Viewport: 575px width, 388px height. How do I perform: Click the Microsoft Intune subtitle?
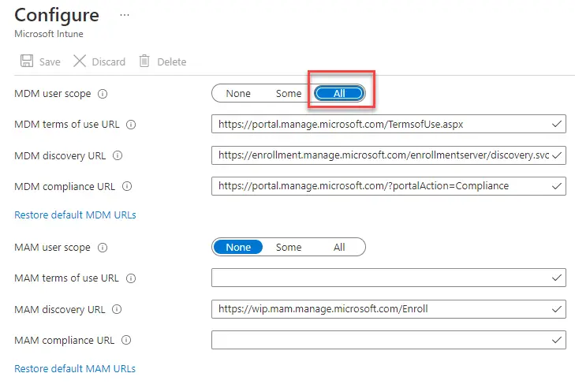point(49,34)
